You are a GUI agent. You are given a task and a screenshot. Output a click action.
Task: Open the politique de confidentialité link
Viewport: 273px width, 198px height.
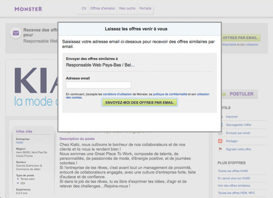pos(170,94)
